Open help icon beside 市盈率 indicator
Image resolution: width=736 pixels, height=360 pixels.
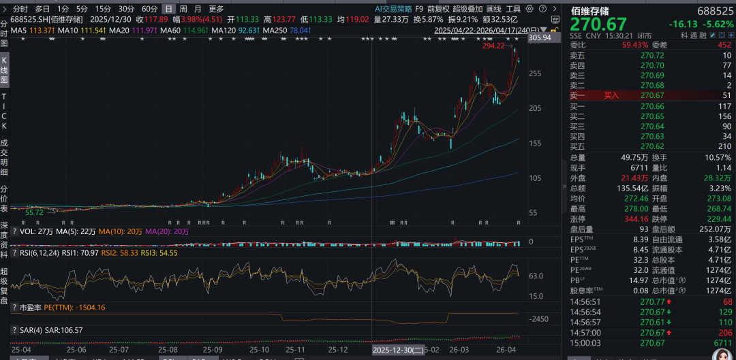(x=14, y=308)
